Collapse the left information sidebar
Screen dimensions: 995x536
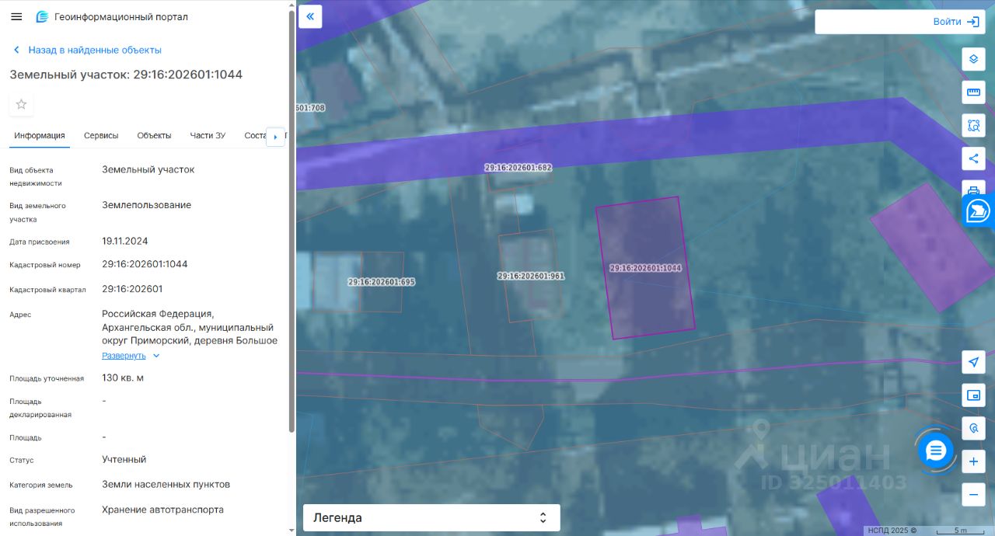coord(310,16)
